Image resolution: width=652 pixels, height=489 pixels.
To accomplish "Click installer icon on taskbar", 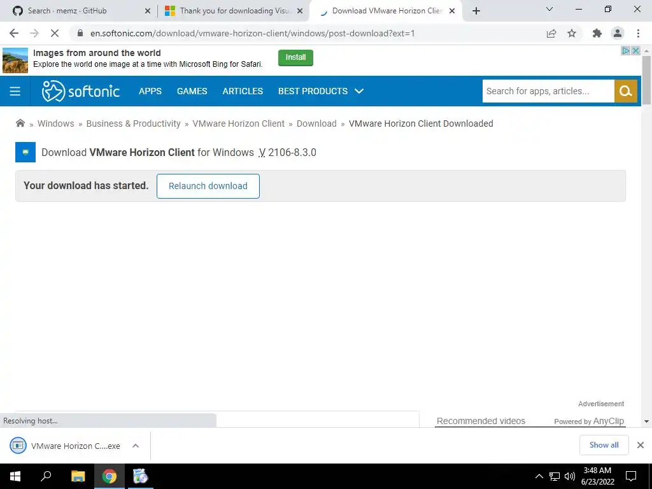I will click(140, 476).
